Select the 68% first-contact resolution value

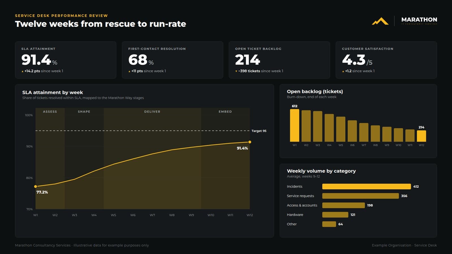[x=141, y=60]
